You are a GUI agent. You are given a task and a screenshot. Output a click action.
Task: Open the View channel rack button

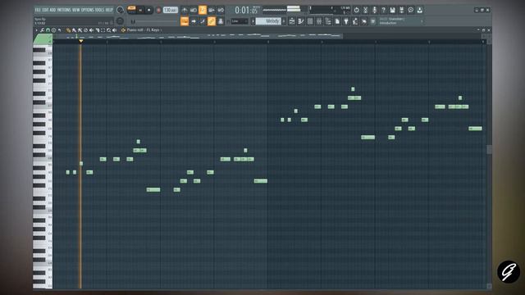(x=310, y=21)
